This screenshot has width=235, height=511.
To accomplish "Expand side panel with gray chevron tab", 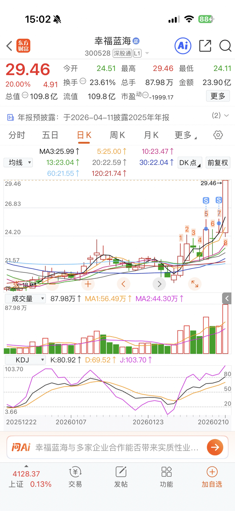I will tap(227, 298).
